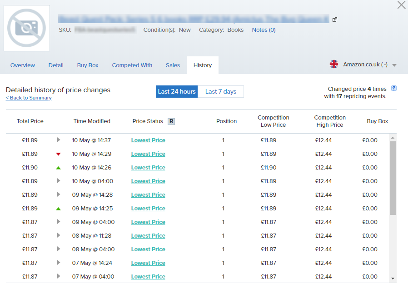Select the Buy Box tab
This screenshot has width=408, height=284.
pos(87,65)
